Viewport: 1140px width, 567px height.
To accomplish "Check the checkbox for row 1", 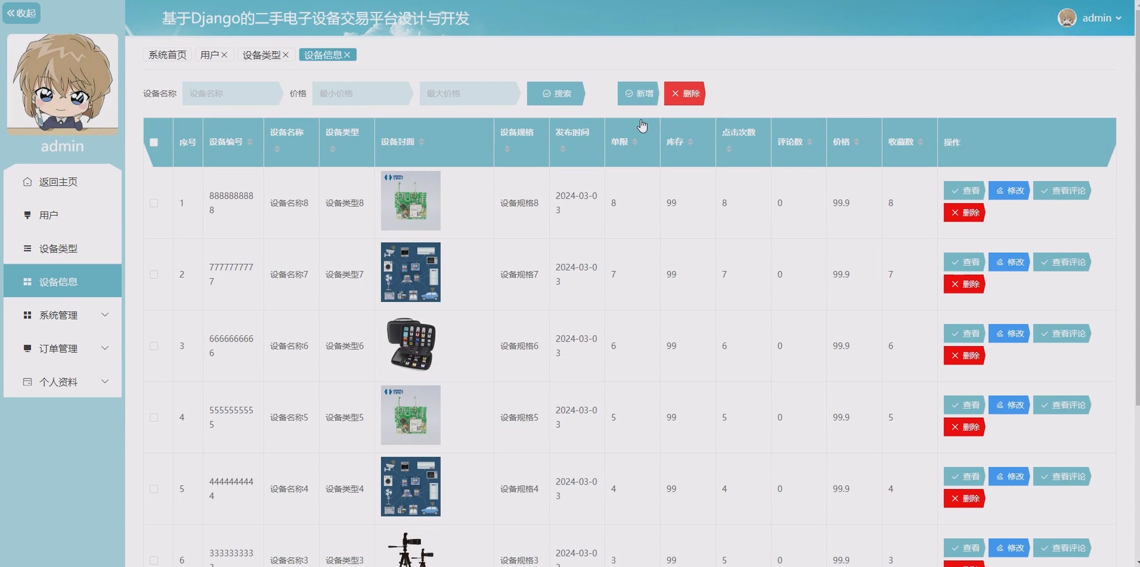I will [x=153, y=203].
